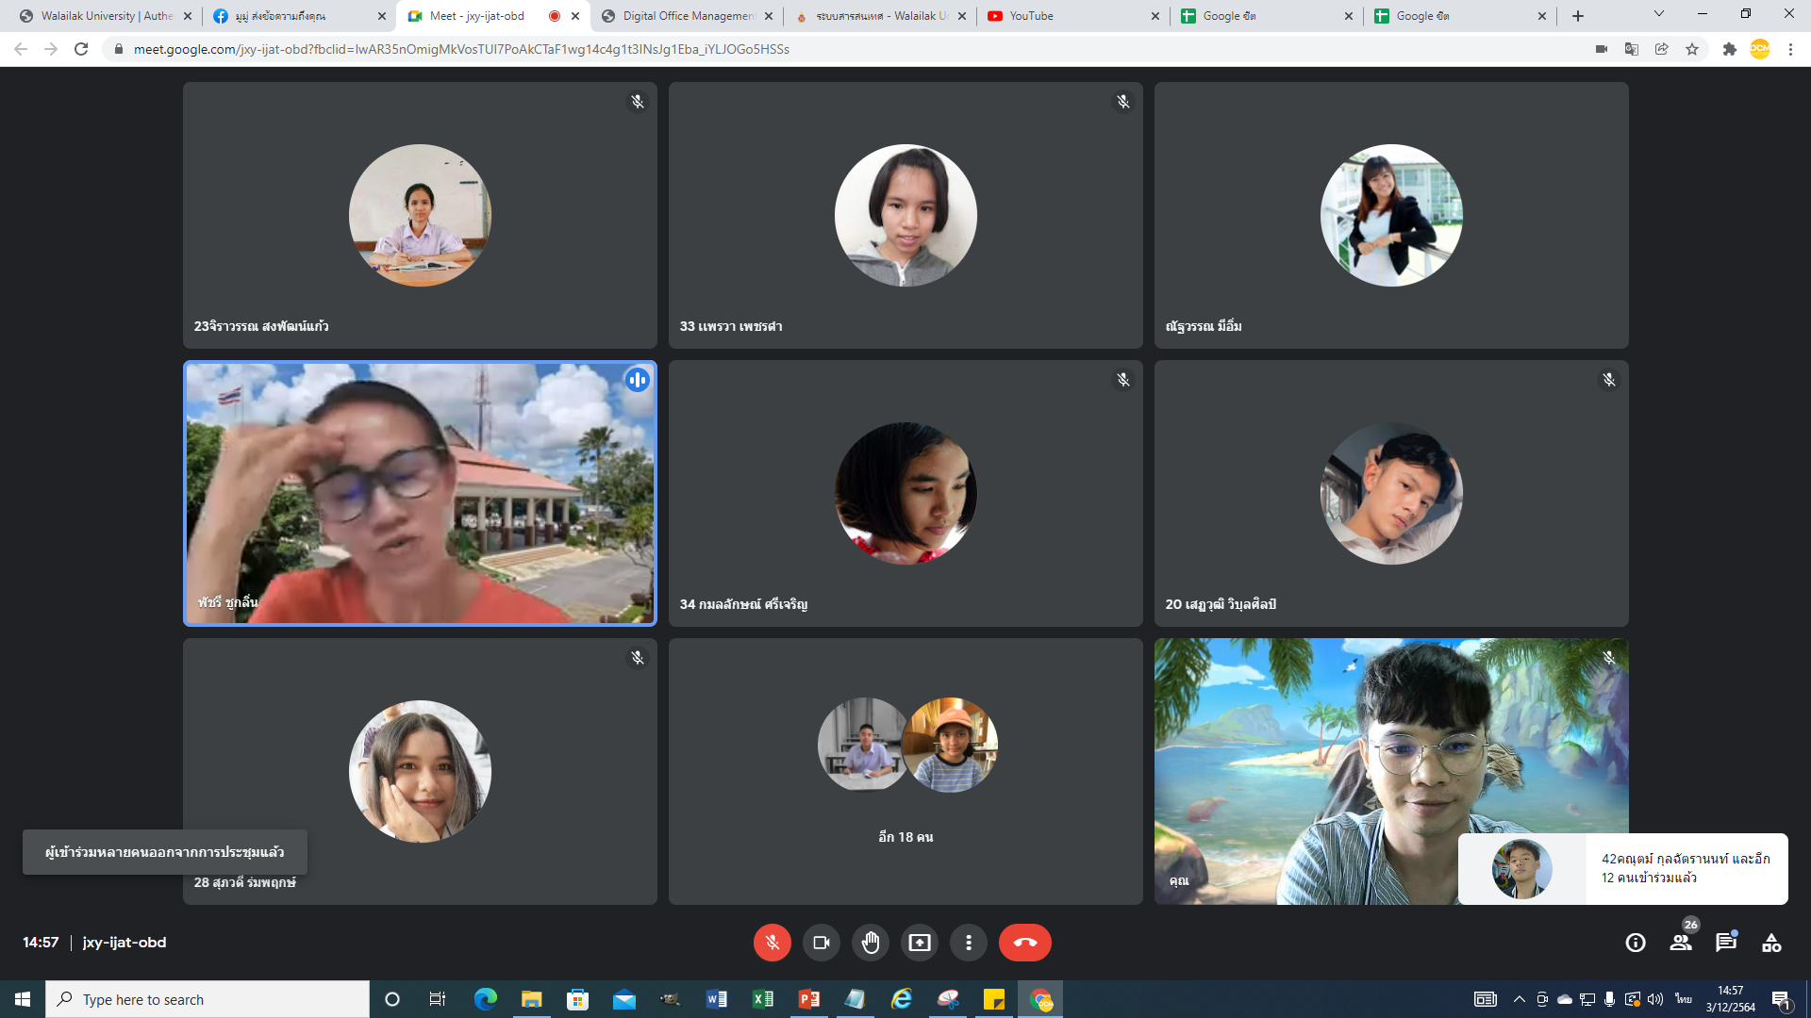Open Cortana circle icon on taskbar
1811x1018 pixels.
point(392,999)
